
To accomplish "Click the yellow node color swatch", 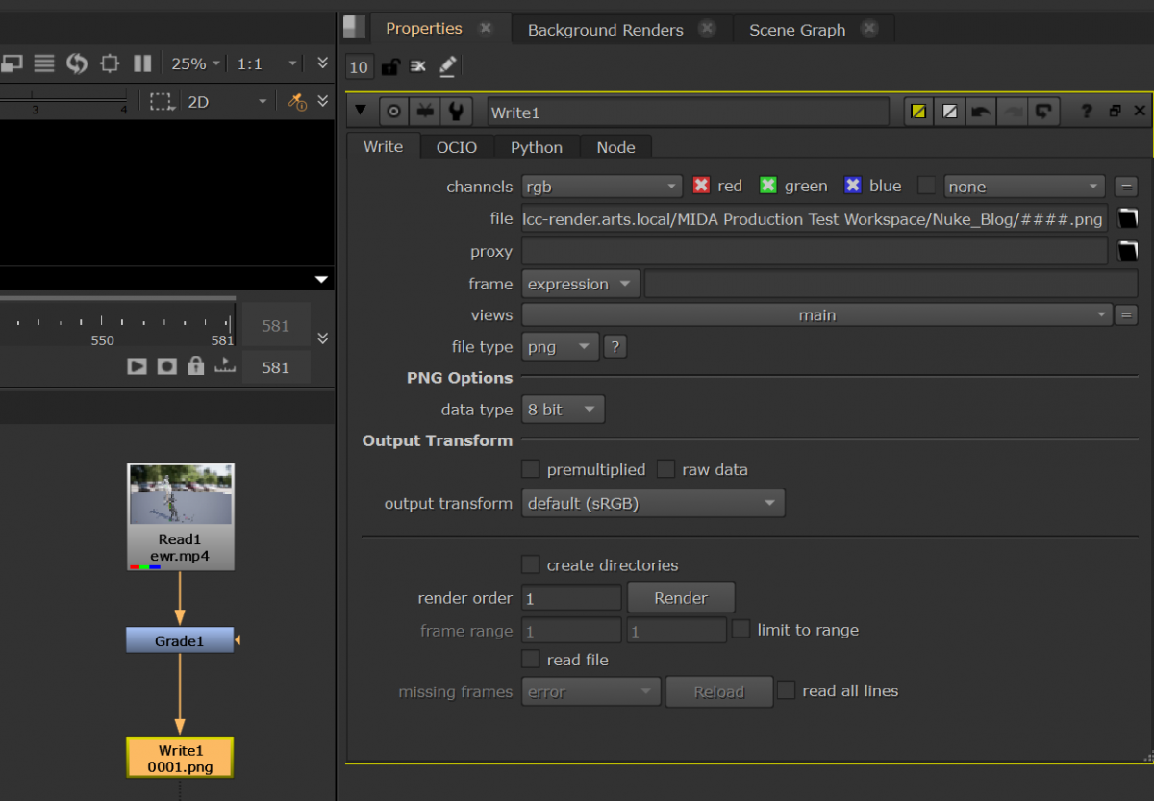I will point(918,112).
